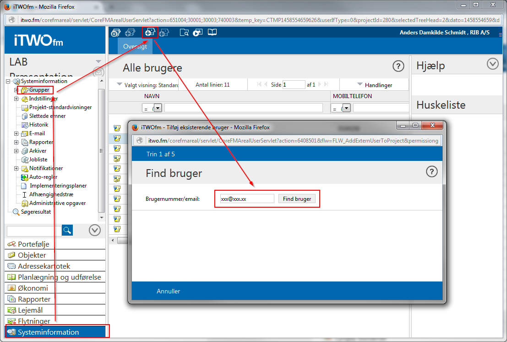Click help question mark beside Alle brugere

398,66
